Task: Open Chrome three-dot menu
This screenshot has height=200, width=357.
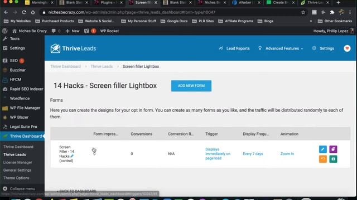Action: tap(350, 12)
